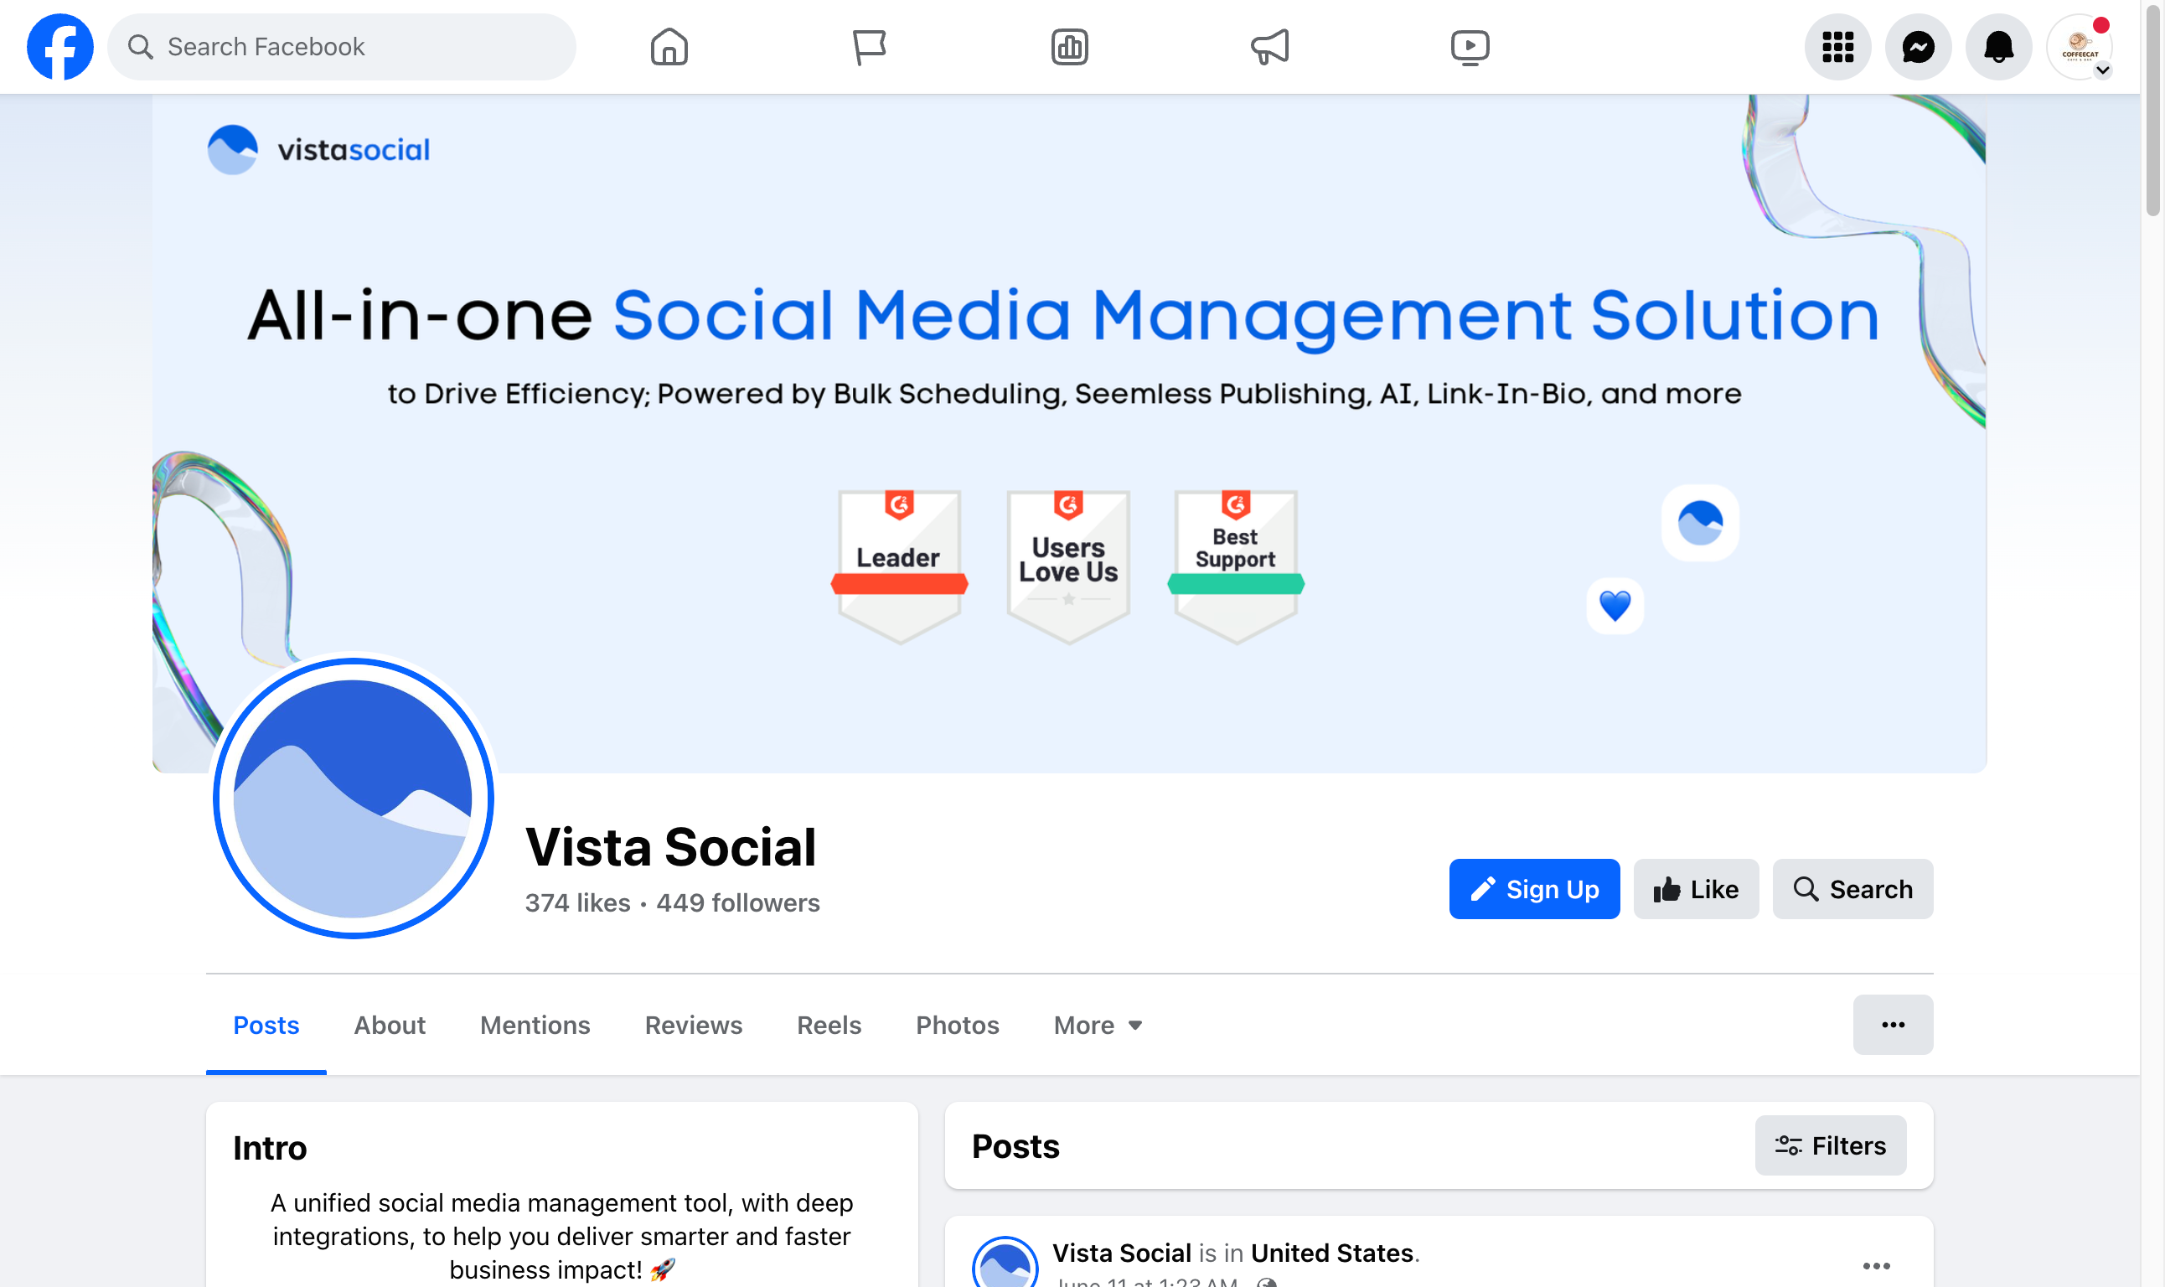Open the apps menu grid icon
The height and width of the screenshot is (1287, 2165).
1837,46
